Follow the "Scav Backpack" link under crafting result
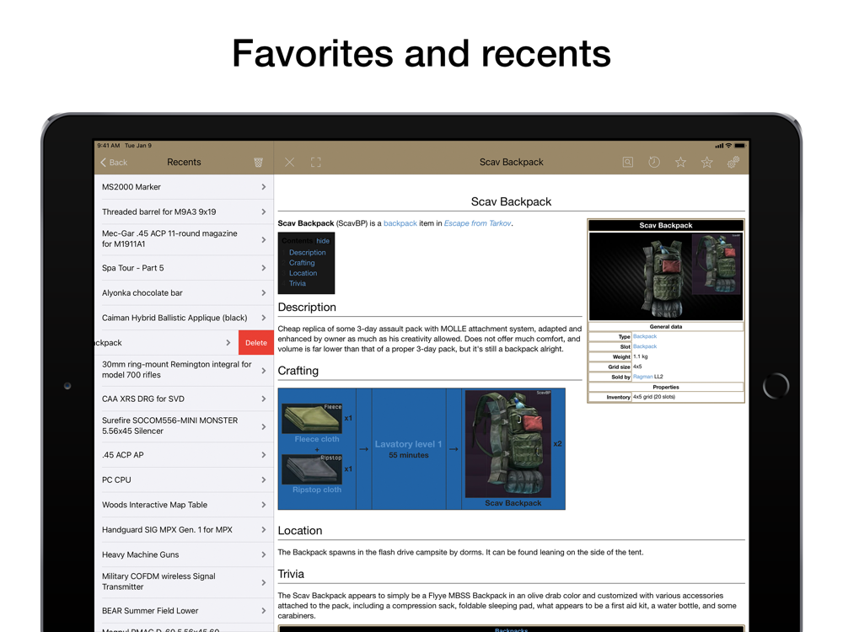Viewport: 843px width, 632px height. coord(513,503)
